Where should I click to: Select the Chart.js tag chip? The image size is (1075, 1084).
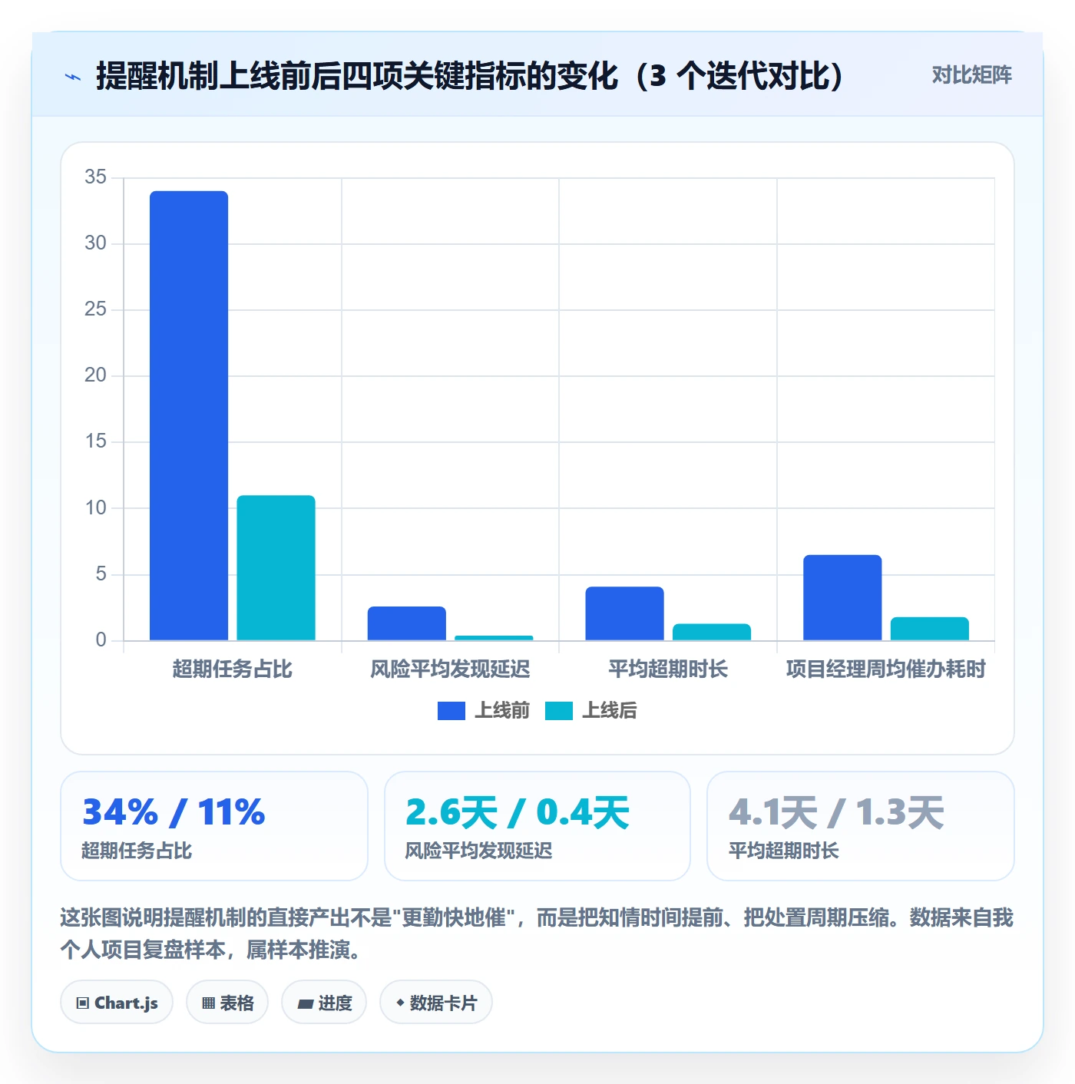pos(117,1003)
